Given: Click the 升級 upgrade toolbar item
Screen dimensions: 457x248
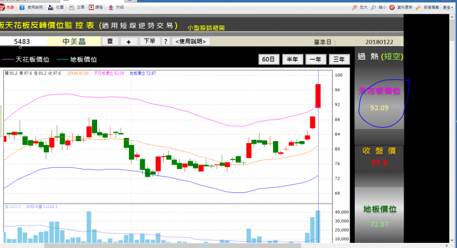Looking at the screenshot, I should [116, 7].
